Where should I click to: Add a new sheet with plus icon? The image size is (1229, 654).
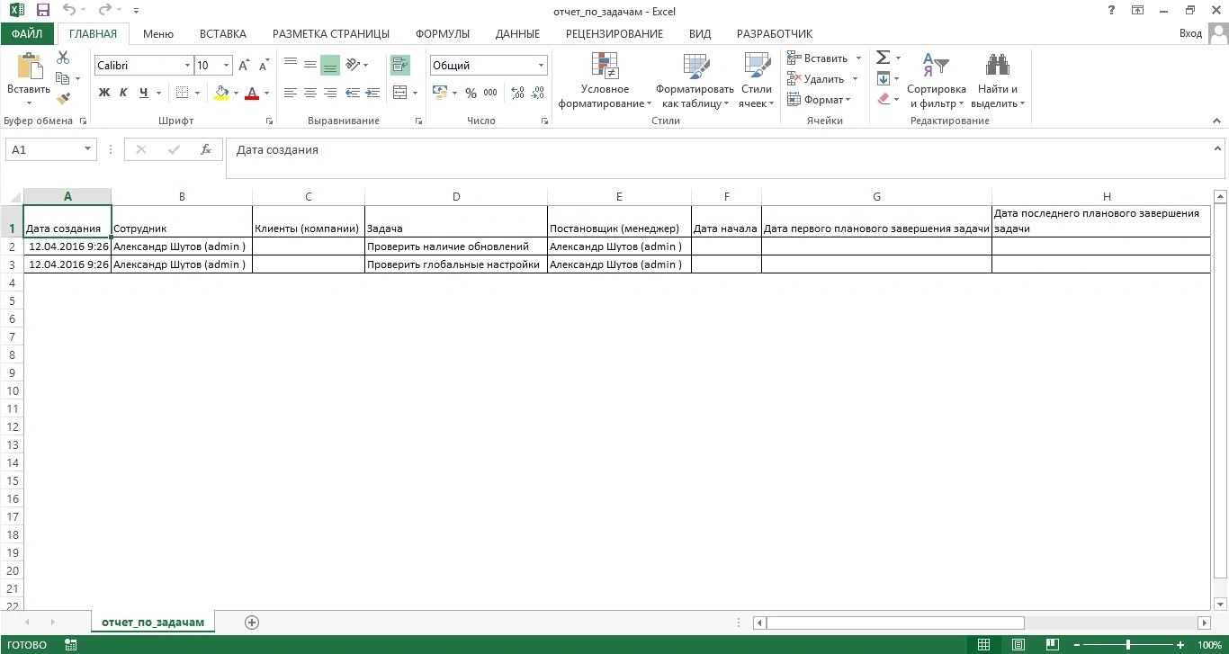(x=252, y=623)
